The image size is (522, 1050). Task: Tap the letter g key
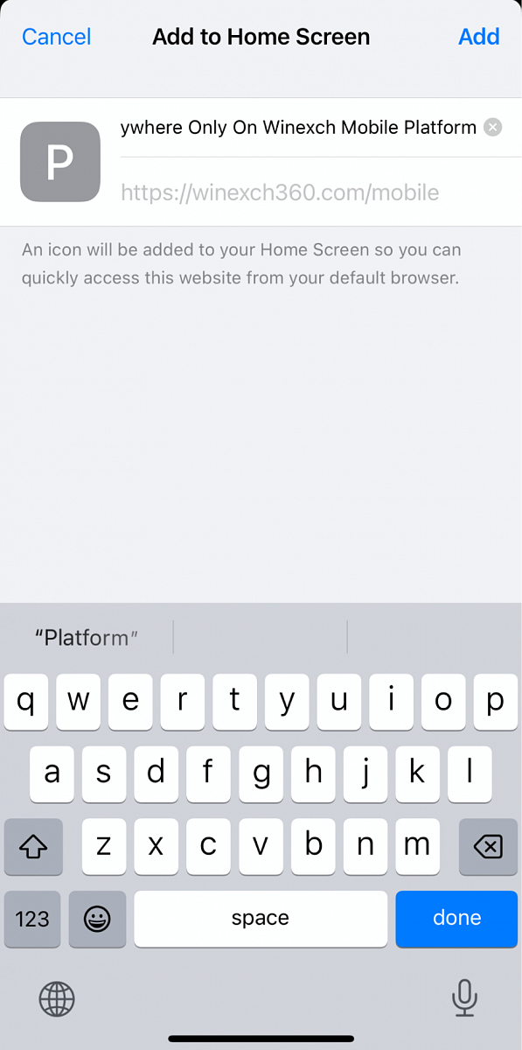261,774
